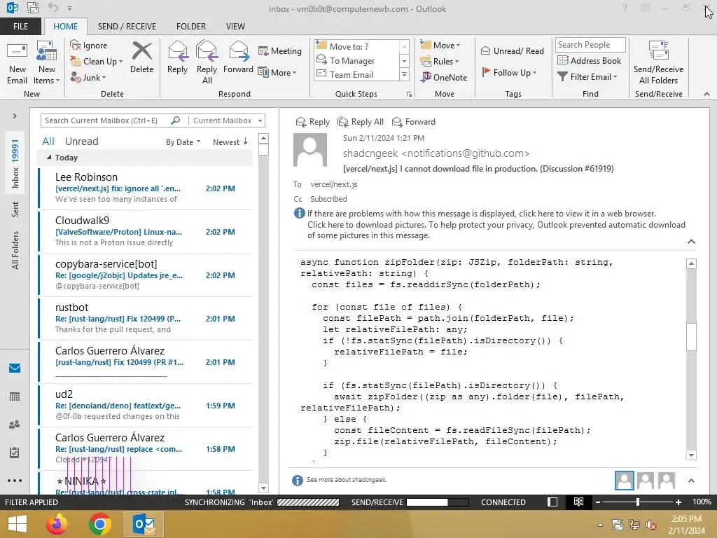Switch to the FOLDER tab
This screenshot has width=717, height=538.
[x=191, y=27]
